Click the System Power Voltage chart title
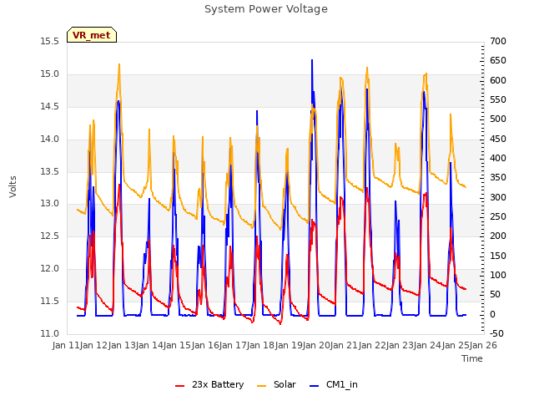Image resolution: width=534 pixels, height=401 pixels. (x=266, y=9)
